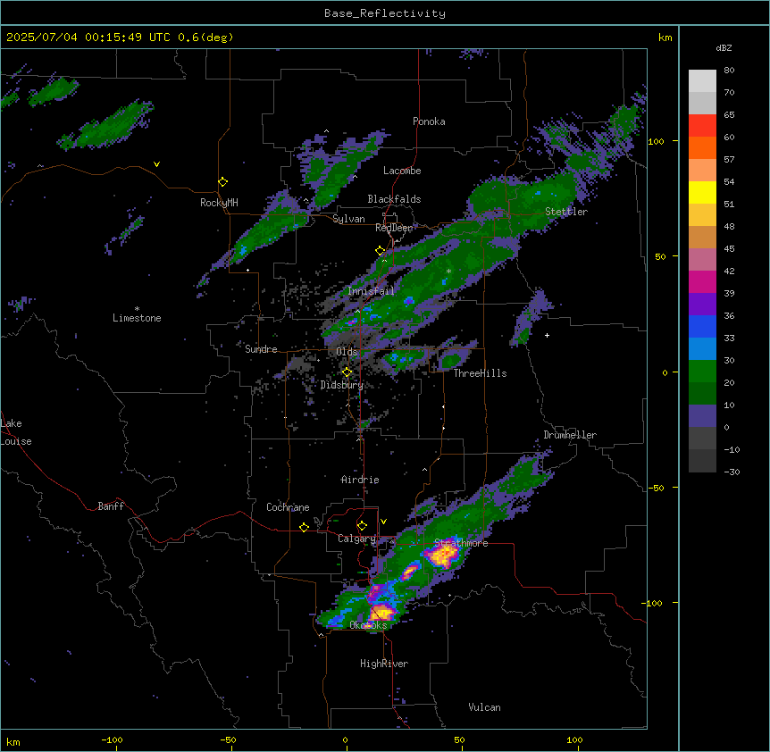The width and height of the screenshot is (770, 752).
Task: Select the Lake Louise label
Action: pos(16,432)
